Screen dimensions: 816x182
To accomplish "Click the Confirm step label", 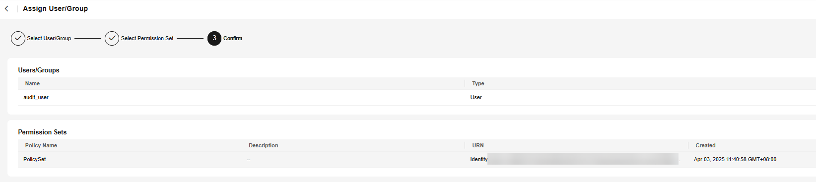I will 233,38.
